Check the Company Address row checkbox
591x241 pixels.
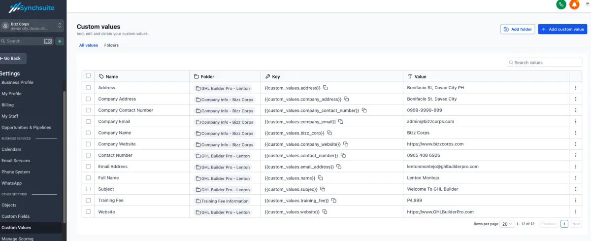88,99
